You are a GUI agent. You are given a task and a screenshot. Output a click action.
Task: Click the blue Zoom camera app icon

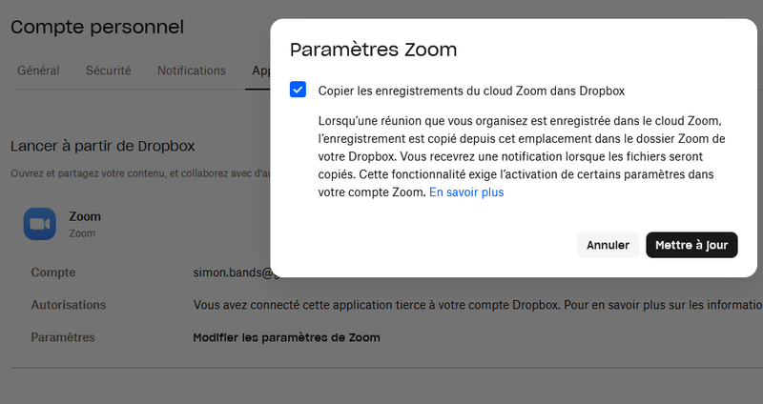[39, 224]
